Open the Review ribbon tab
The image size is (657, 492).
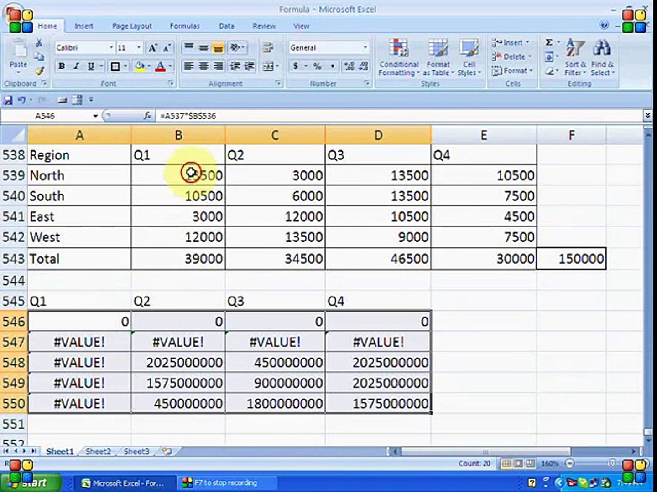[264, 26]
